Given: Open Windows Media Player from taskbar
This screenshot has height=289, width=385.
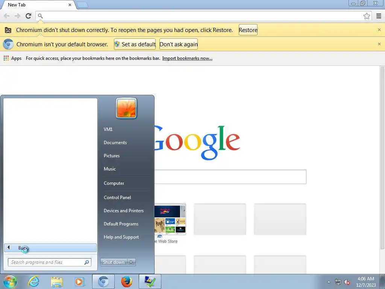Looking at the screenshot, I should click(80, 281).
